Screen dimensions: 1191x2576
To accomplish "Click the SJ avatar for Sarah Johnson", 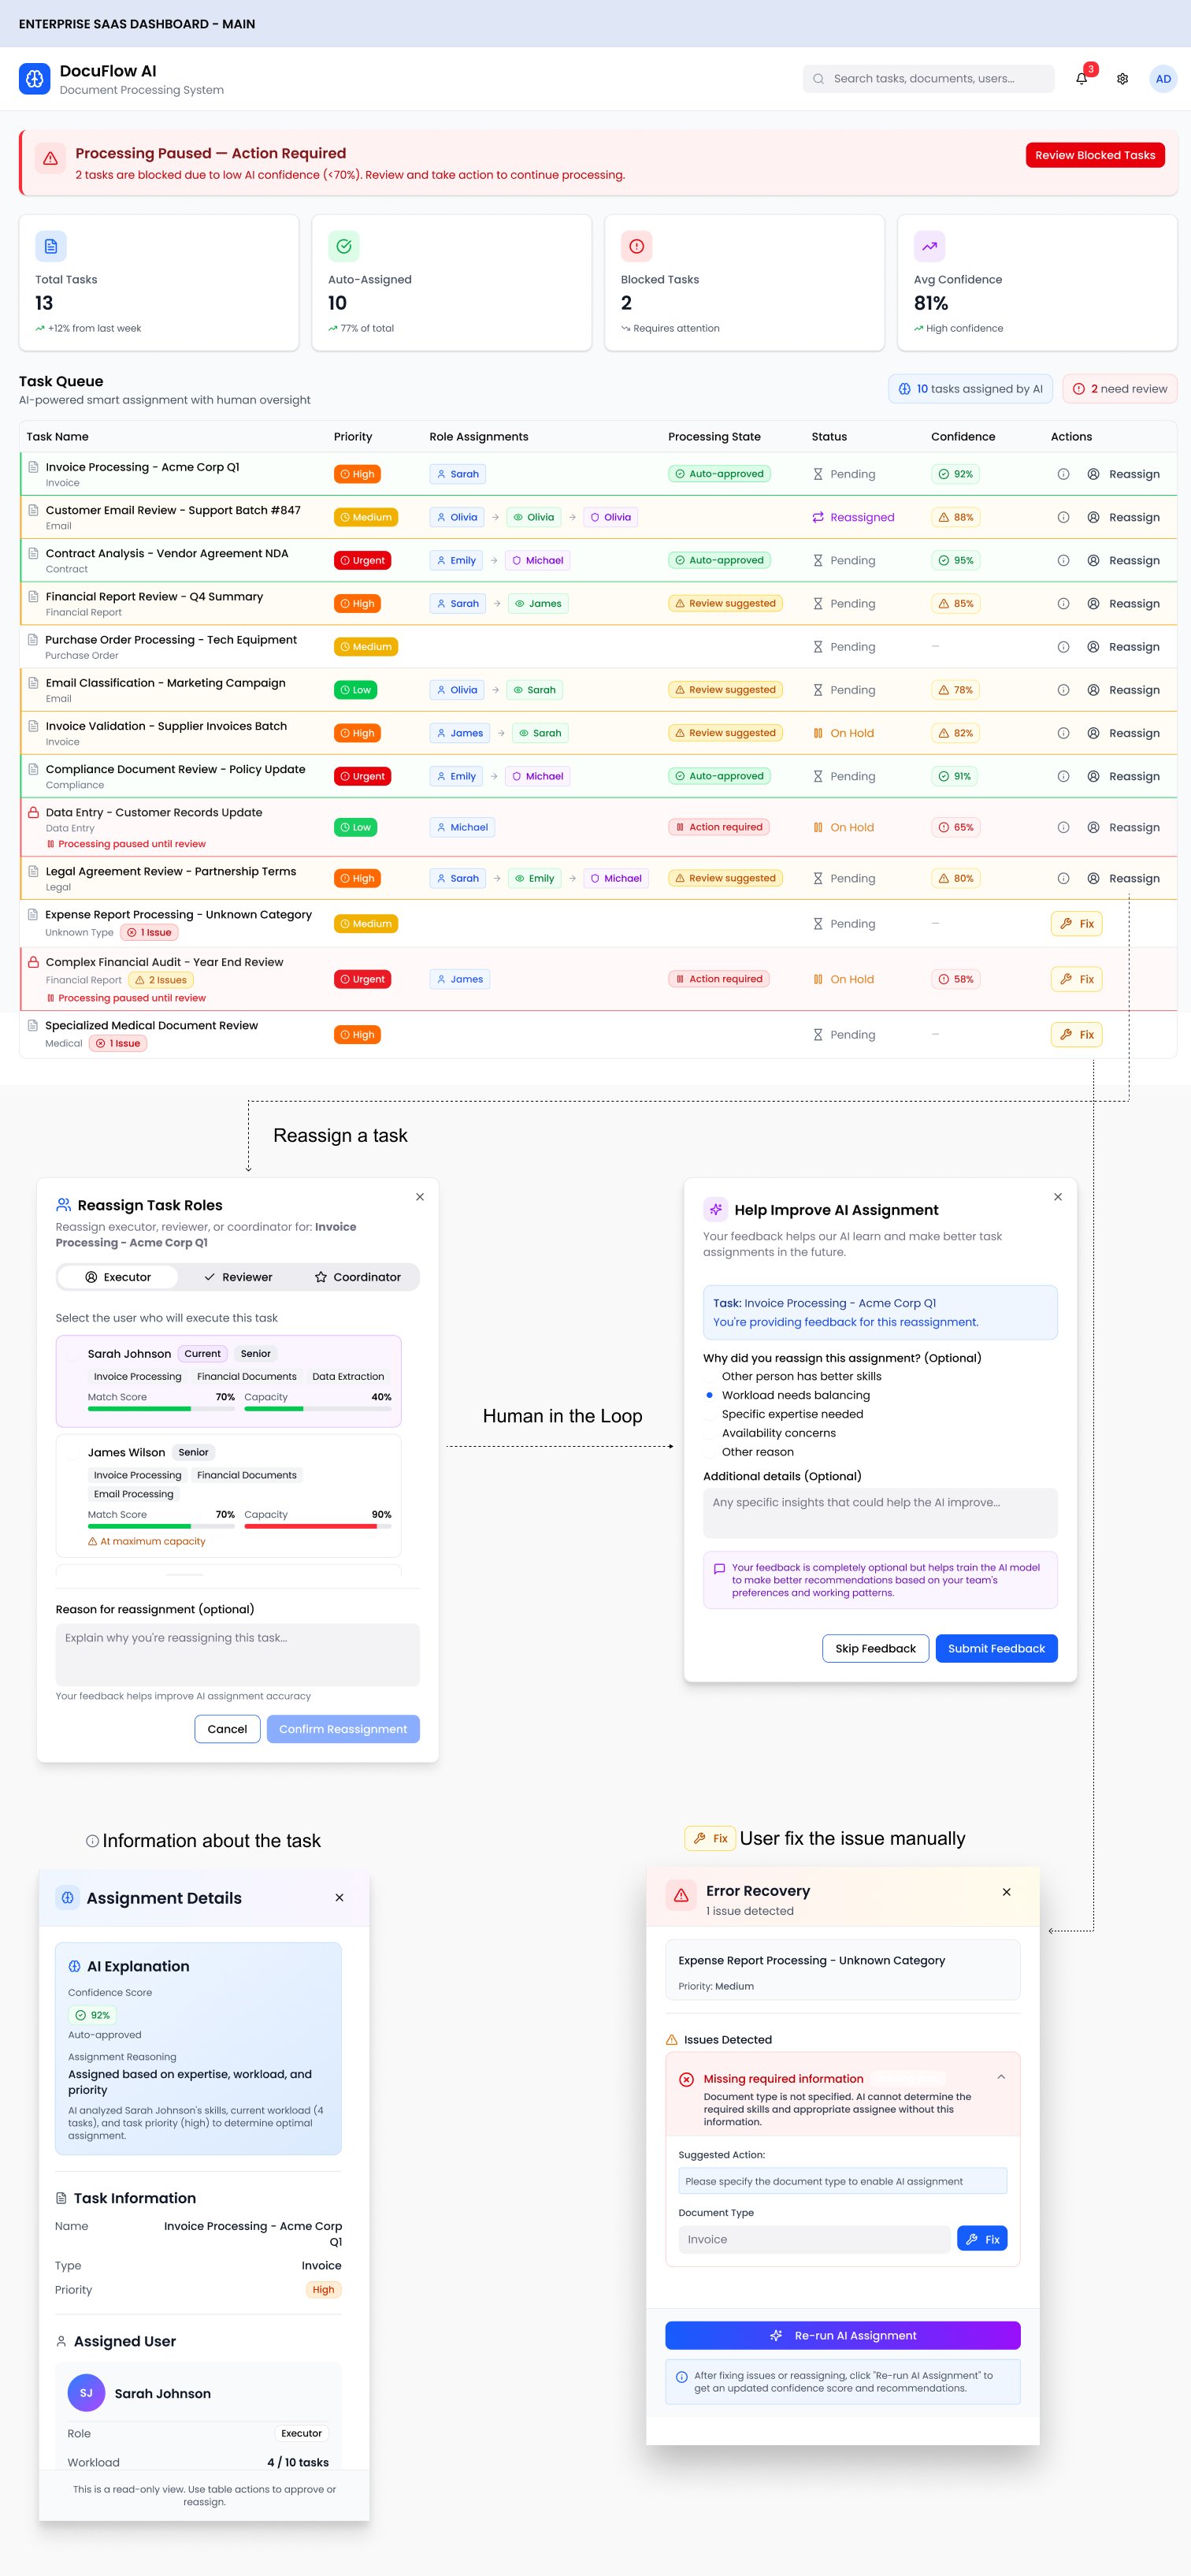I will tap(86, 2393).
